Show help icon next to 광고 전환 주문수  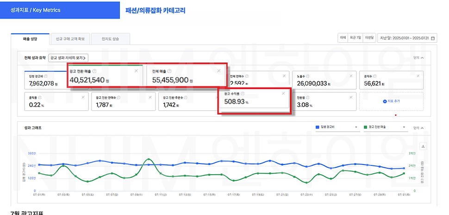click(186, 97)
